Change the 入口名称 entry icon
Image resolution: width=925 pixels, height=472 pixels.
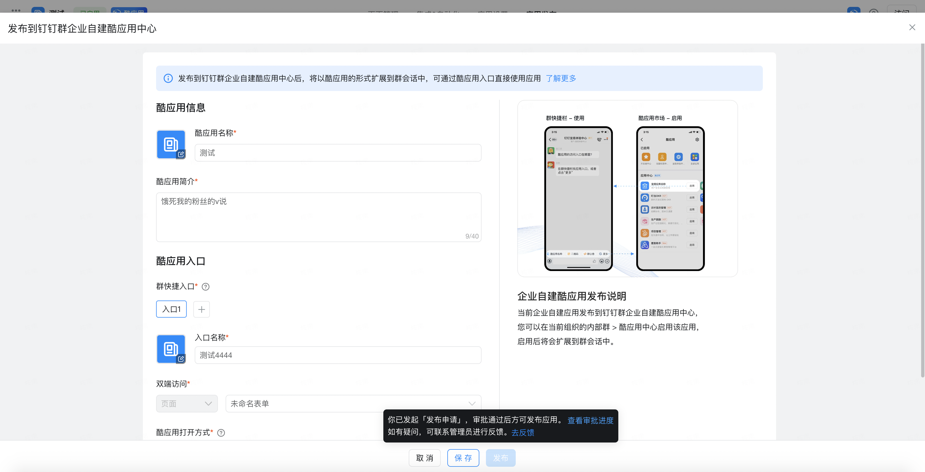click(171, 349)
